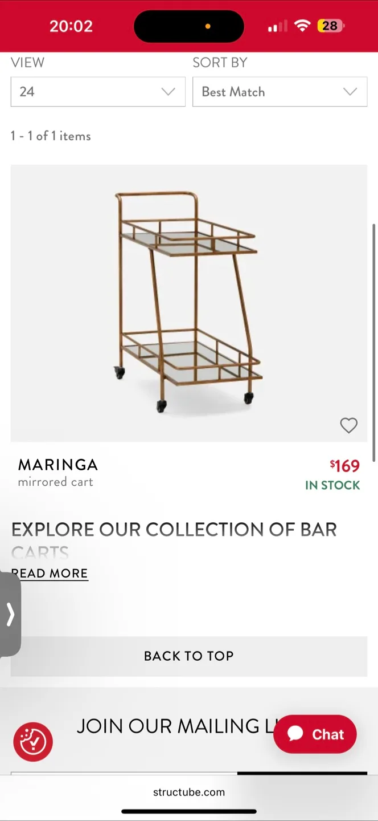Viewport: 378px width, 821px height.
Task: Click the READ MORE link
Action: [x=50, y=573]
